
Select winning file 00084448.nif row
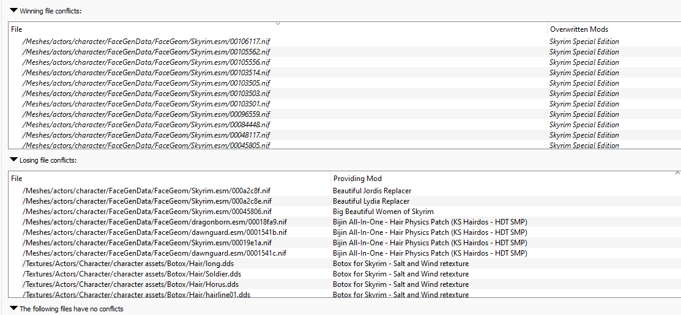click(345, 125)
